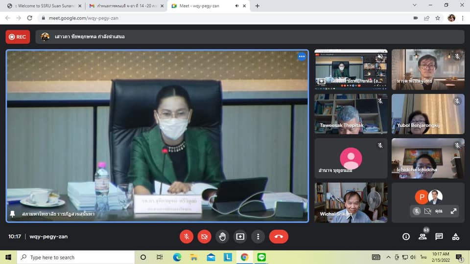
Task: Reload the Meet page
Action: 30,18
